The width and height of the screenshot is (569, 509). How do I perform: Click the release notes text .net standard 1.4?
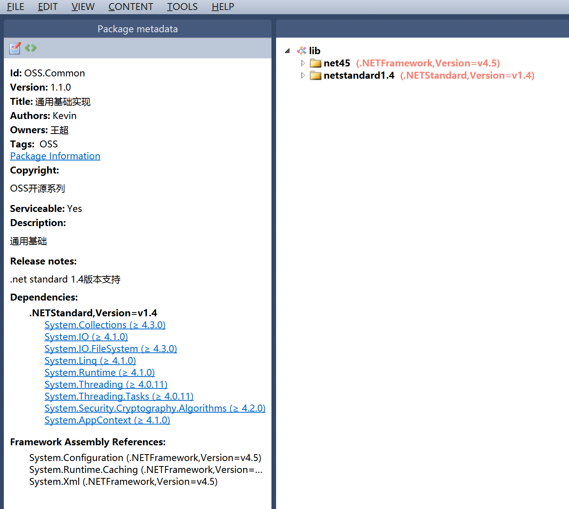65,279
